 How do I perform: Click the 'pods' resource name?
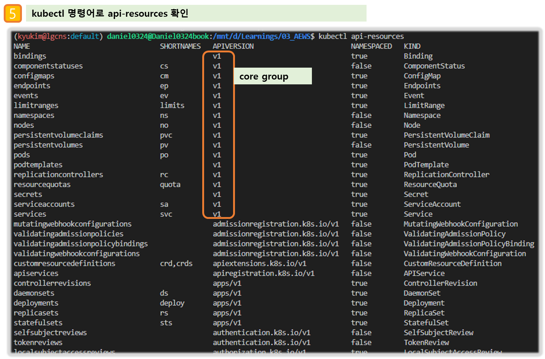tap(22, 155)
